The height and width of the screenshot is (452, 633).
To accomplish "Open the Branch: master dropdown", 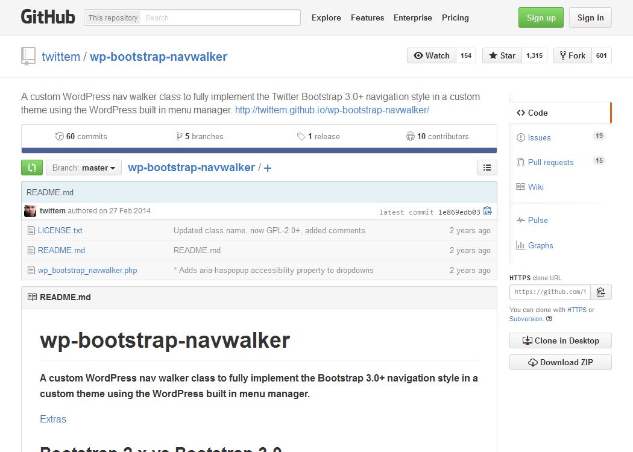I will coord(84,168).
